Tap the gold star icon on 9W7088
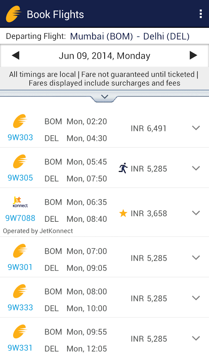209x357 pixels. point(123,213)
